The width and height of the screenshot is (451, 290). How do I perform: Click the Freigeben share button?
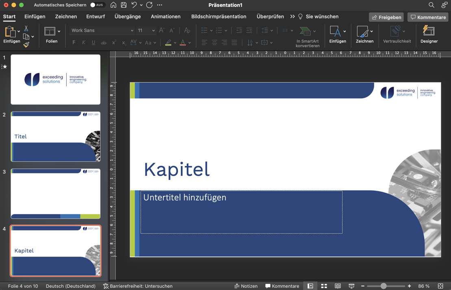386,17
